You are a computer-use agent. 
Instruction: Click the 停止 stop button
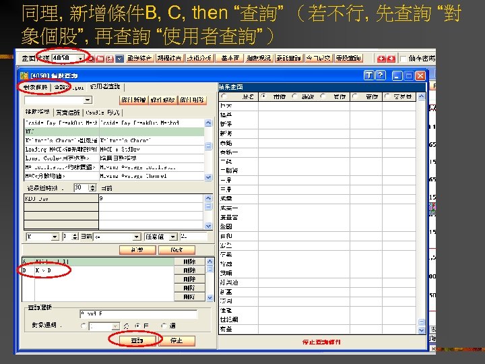tap(176, 340)
